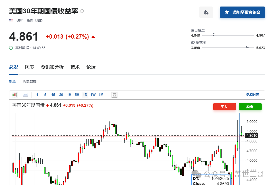
Task: Click the red 买入 button
Action: pyautogui.click(x=224, y=107)
